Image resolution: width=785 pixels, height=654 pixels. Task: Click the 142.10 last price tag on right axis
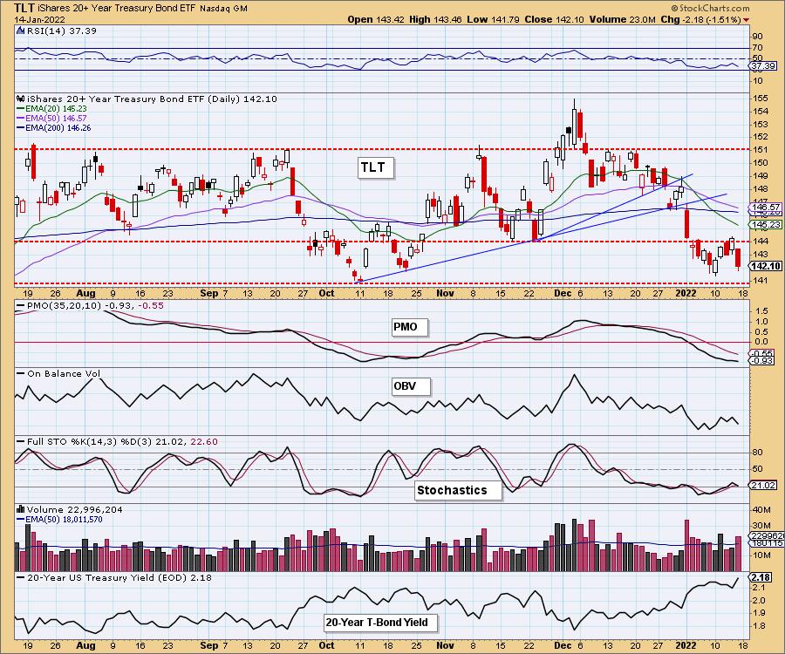766,266
